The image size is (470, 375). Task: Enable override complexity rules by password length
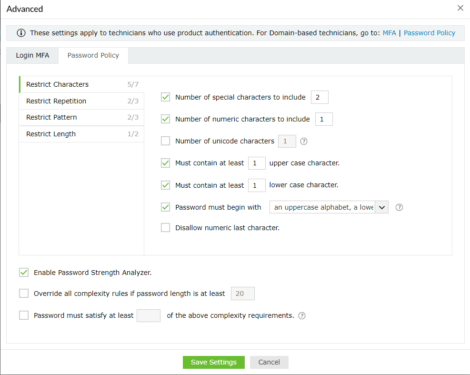click(x=24, y=294)
